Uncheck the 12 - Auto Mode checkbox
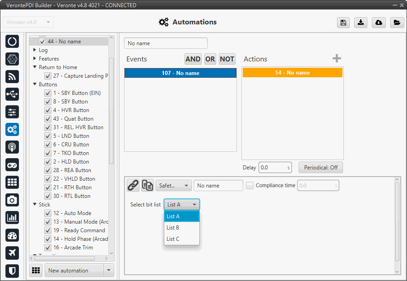The height and width of the screenshot is (281, 407). [47, 213]
